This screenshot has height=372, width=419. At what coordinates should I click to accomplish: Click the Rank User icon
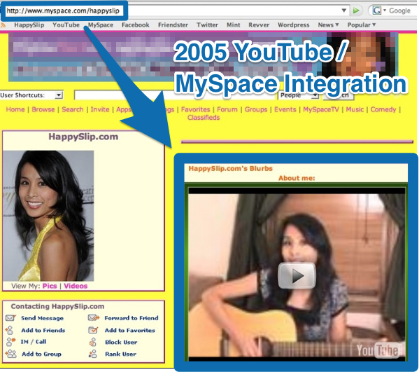(x=93, y=354)
